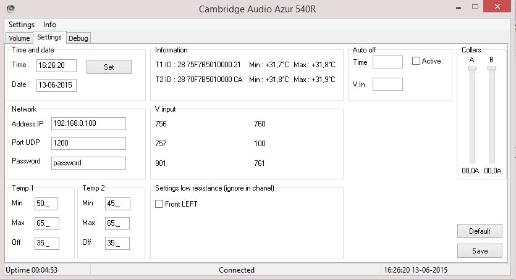Click T1 Min +31,7°C reading
Image resolution: width=516 pixels, height=280 pixels.
269,65
